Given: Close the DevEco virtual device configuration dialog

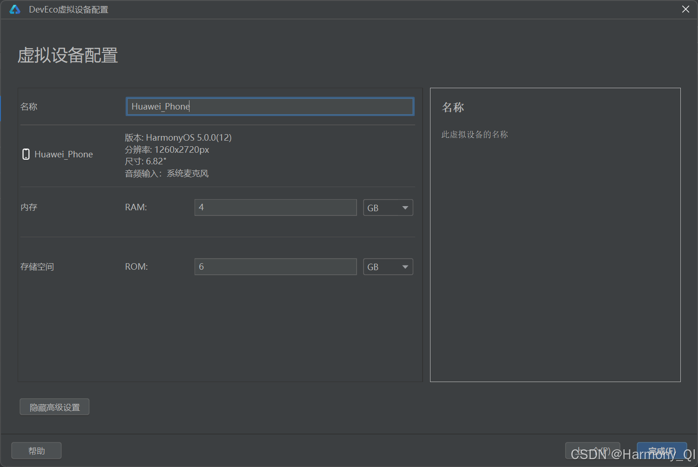Looking at the screenshot, I should [x=685, y=9].
